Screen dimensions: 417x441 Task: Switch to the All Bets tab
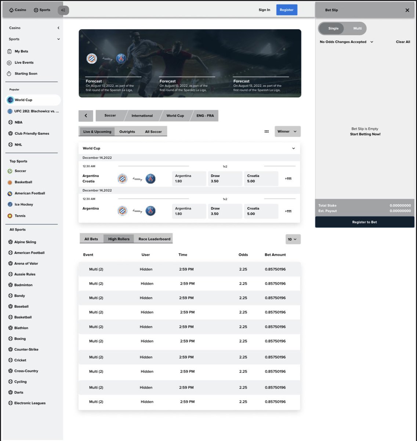91,239
